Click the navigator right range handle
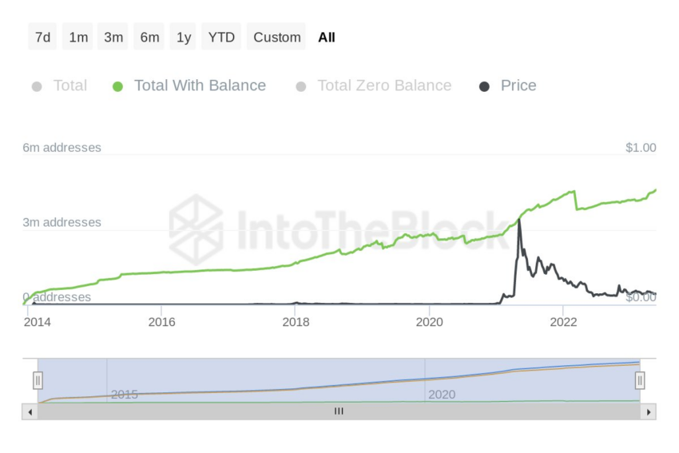 [x=640, y=380]
